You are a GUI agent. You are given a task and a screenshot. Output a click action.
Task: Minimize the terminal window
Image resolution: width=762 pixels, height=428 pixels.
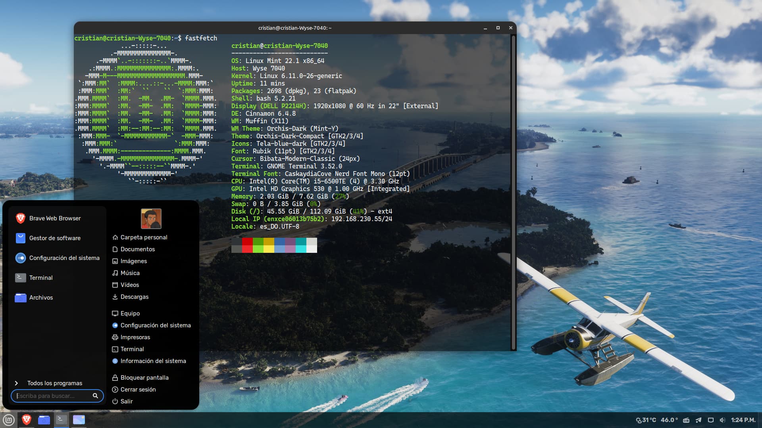[485, 28]
